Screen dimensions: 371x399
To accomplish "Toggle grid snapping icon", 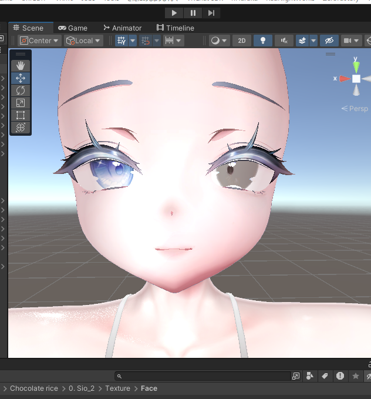I will 146,41.
